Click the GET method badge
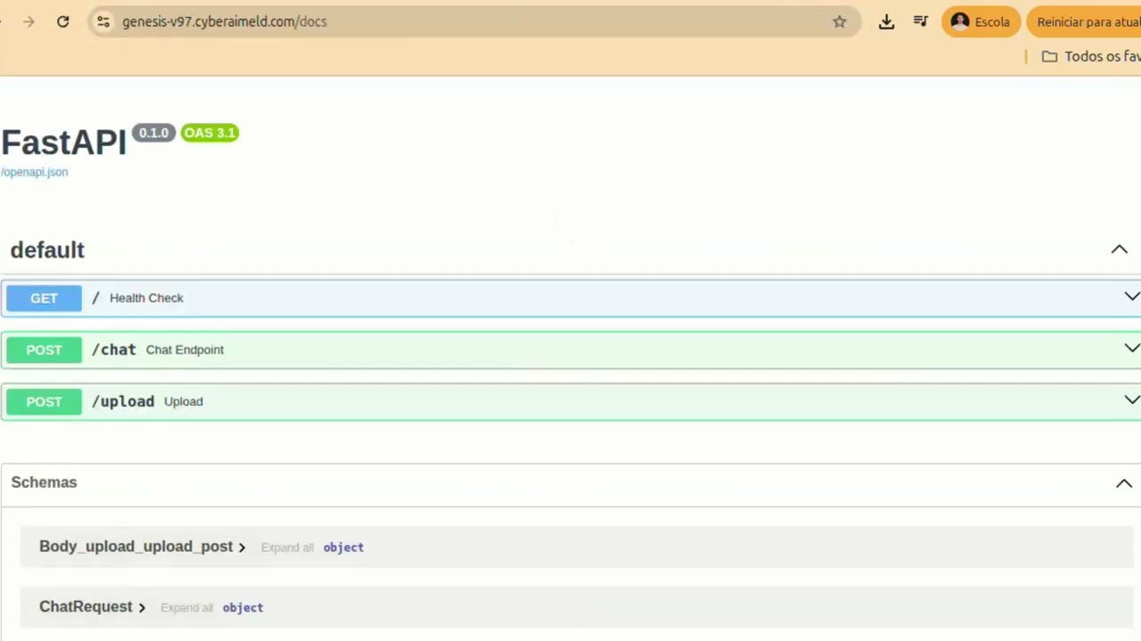This screenshot has height=641, width=1141. click(x=44, y=298)
